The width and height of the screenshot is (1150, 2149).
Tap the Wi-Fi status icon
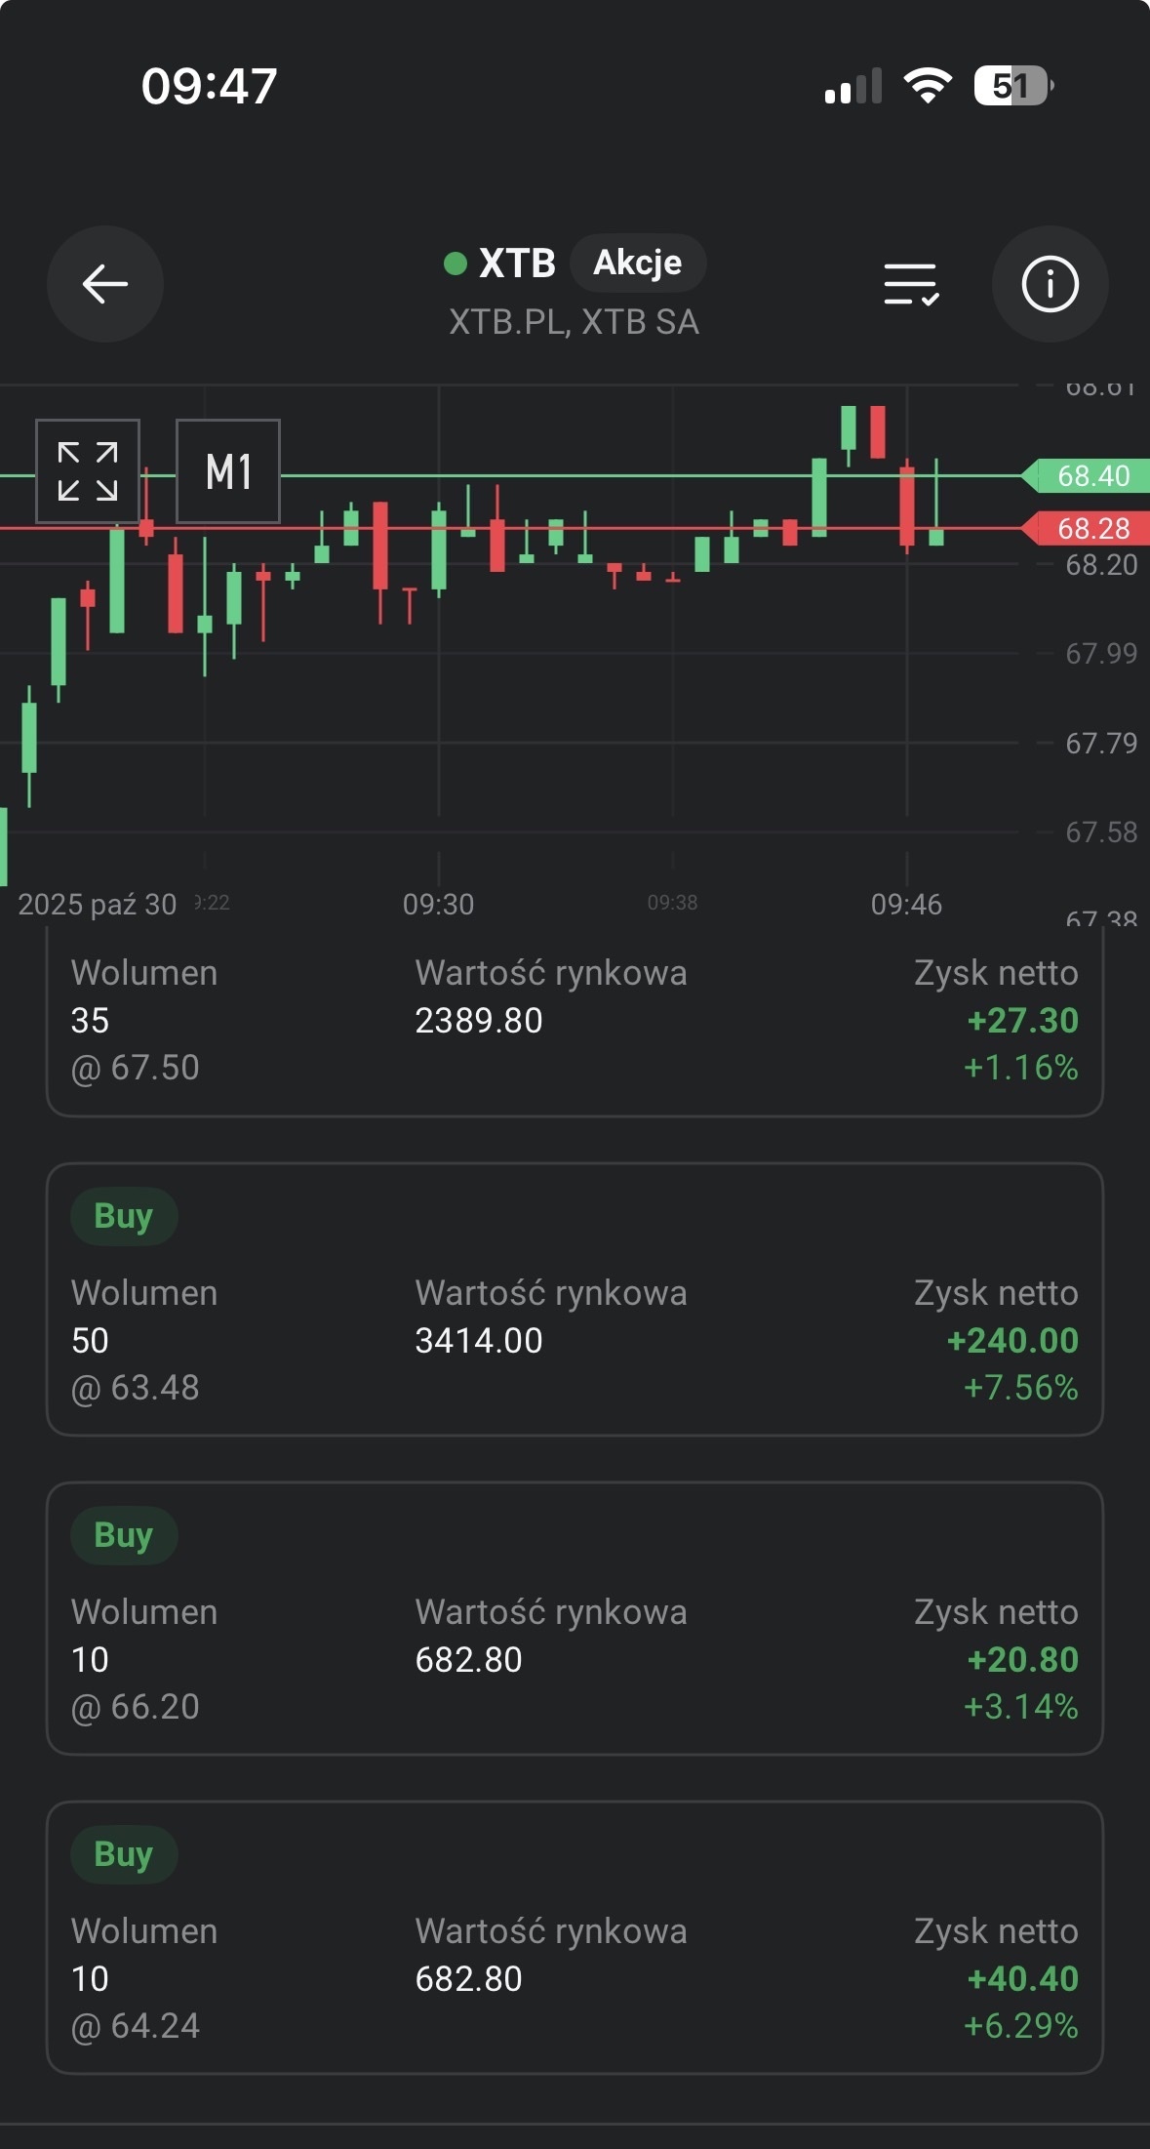click(928, 86)
